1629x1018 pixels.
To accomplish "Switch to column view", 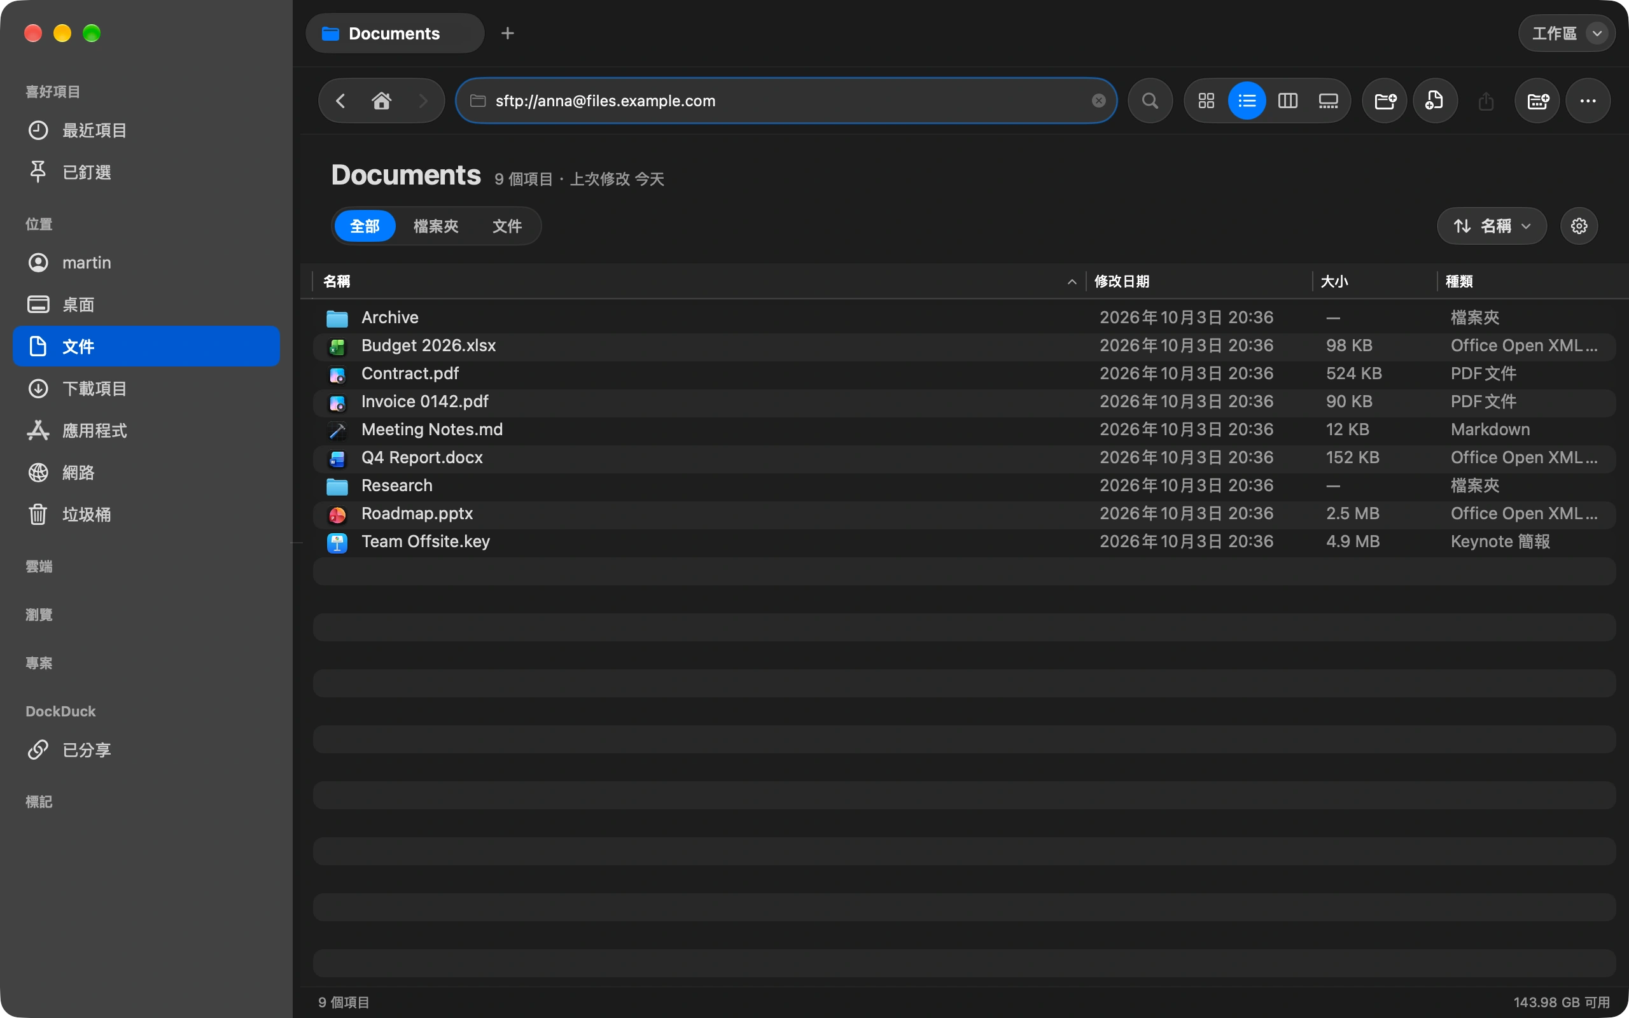I will tap(1288, 101).
